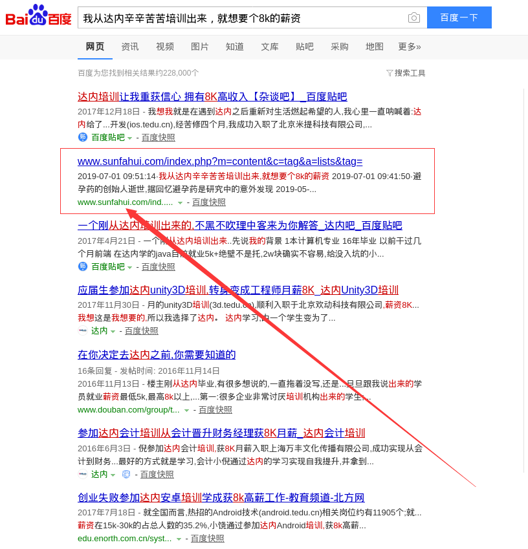Click the date 2017年12月18日 in first snippet
Image resolution: width=528 pixels, height=549 pixels.
tap(109, 112)
